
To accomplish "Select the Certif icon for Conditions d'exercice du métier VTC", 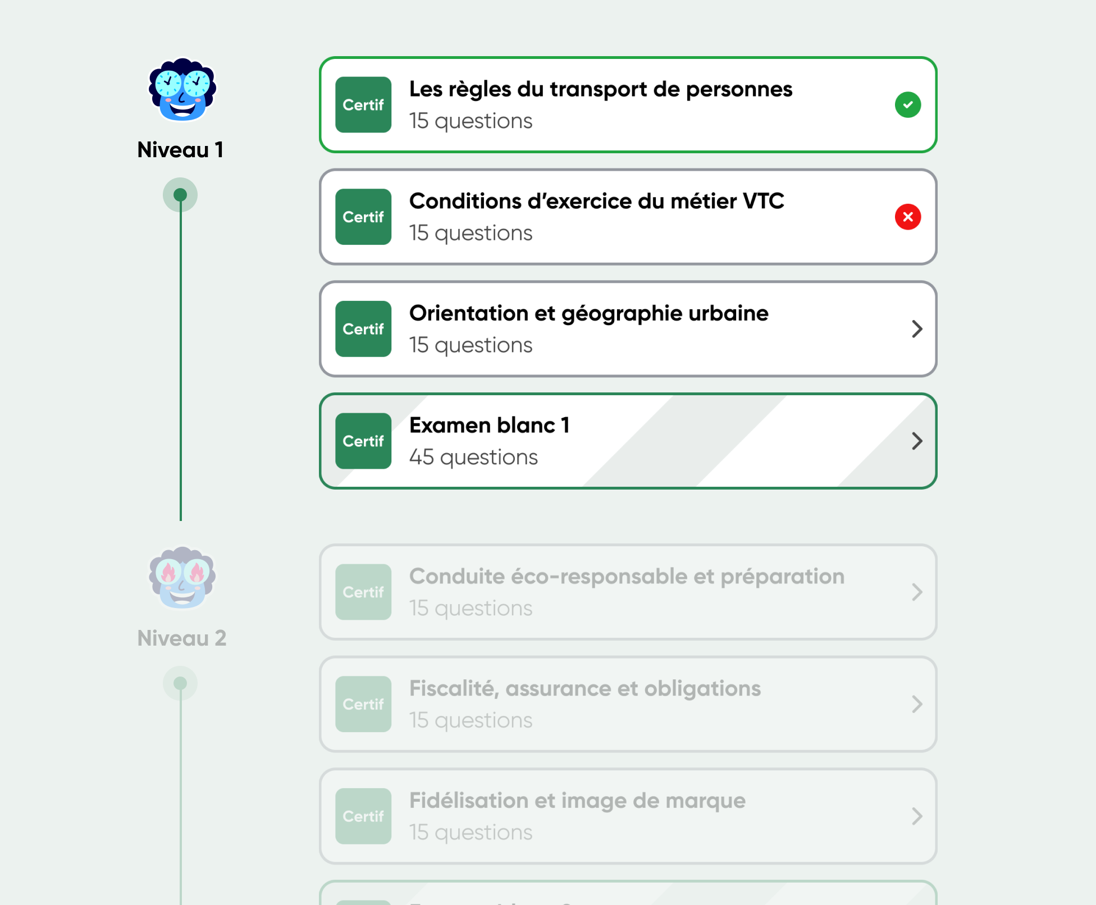I will (x=363, y=217).
